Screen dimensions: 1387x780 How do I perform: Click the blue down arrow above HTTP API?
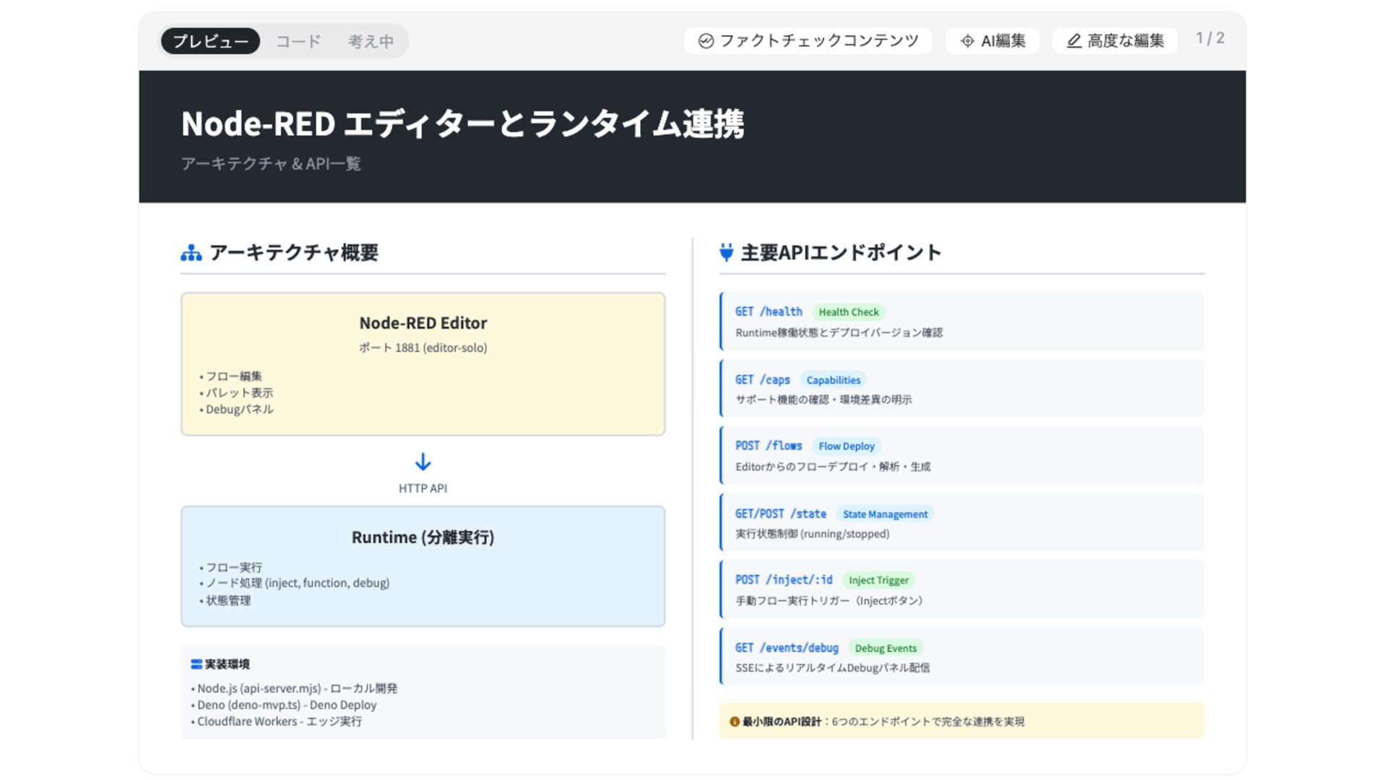tap(423, 461)
